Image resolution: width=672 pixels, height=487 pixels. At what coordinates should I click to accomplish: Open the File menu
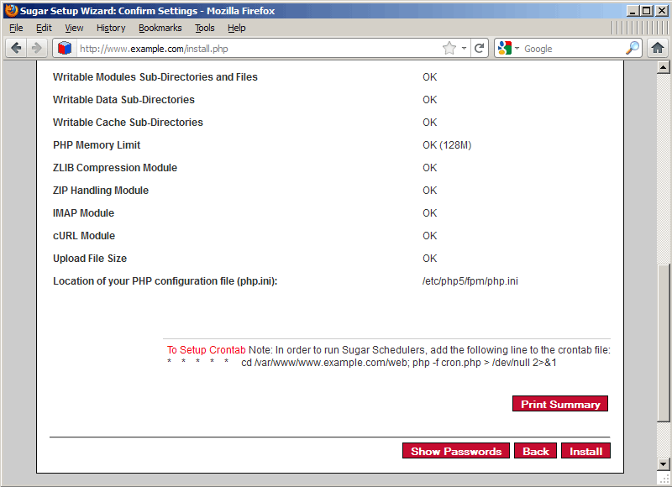15,28
